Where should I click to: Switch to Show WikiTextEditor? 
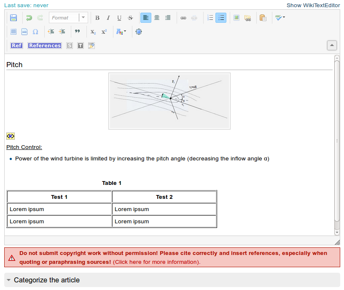pos(313,5)
